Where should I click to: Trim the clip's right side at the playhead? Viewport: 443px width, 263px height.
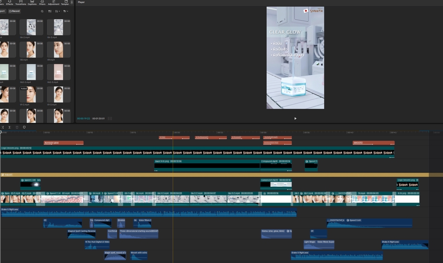coord(10,127)
